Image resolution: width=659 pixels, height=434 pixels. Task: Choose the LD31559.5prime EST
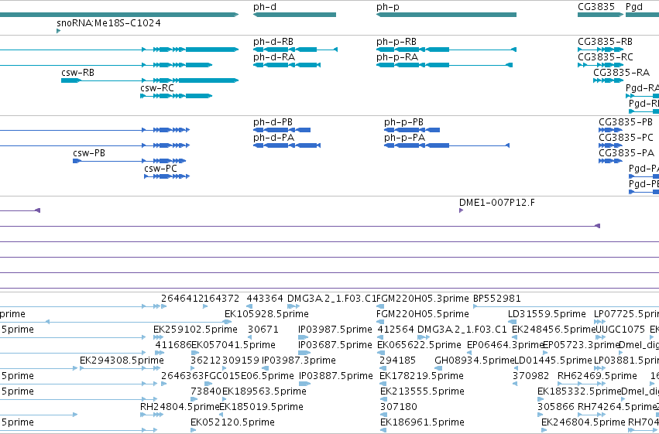click(547, 314)
